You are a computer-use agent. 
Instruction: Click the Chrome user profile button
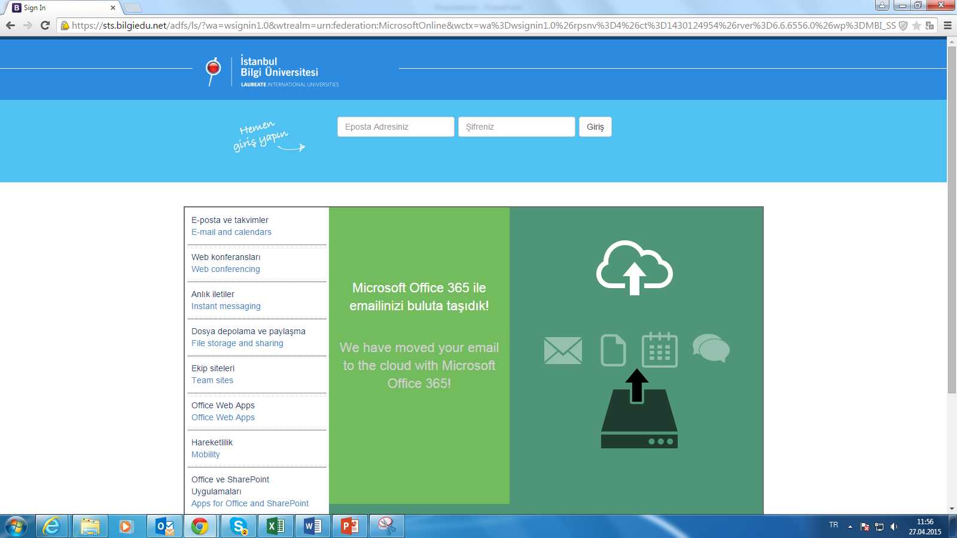tap(882, 5)
